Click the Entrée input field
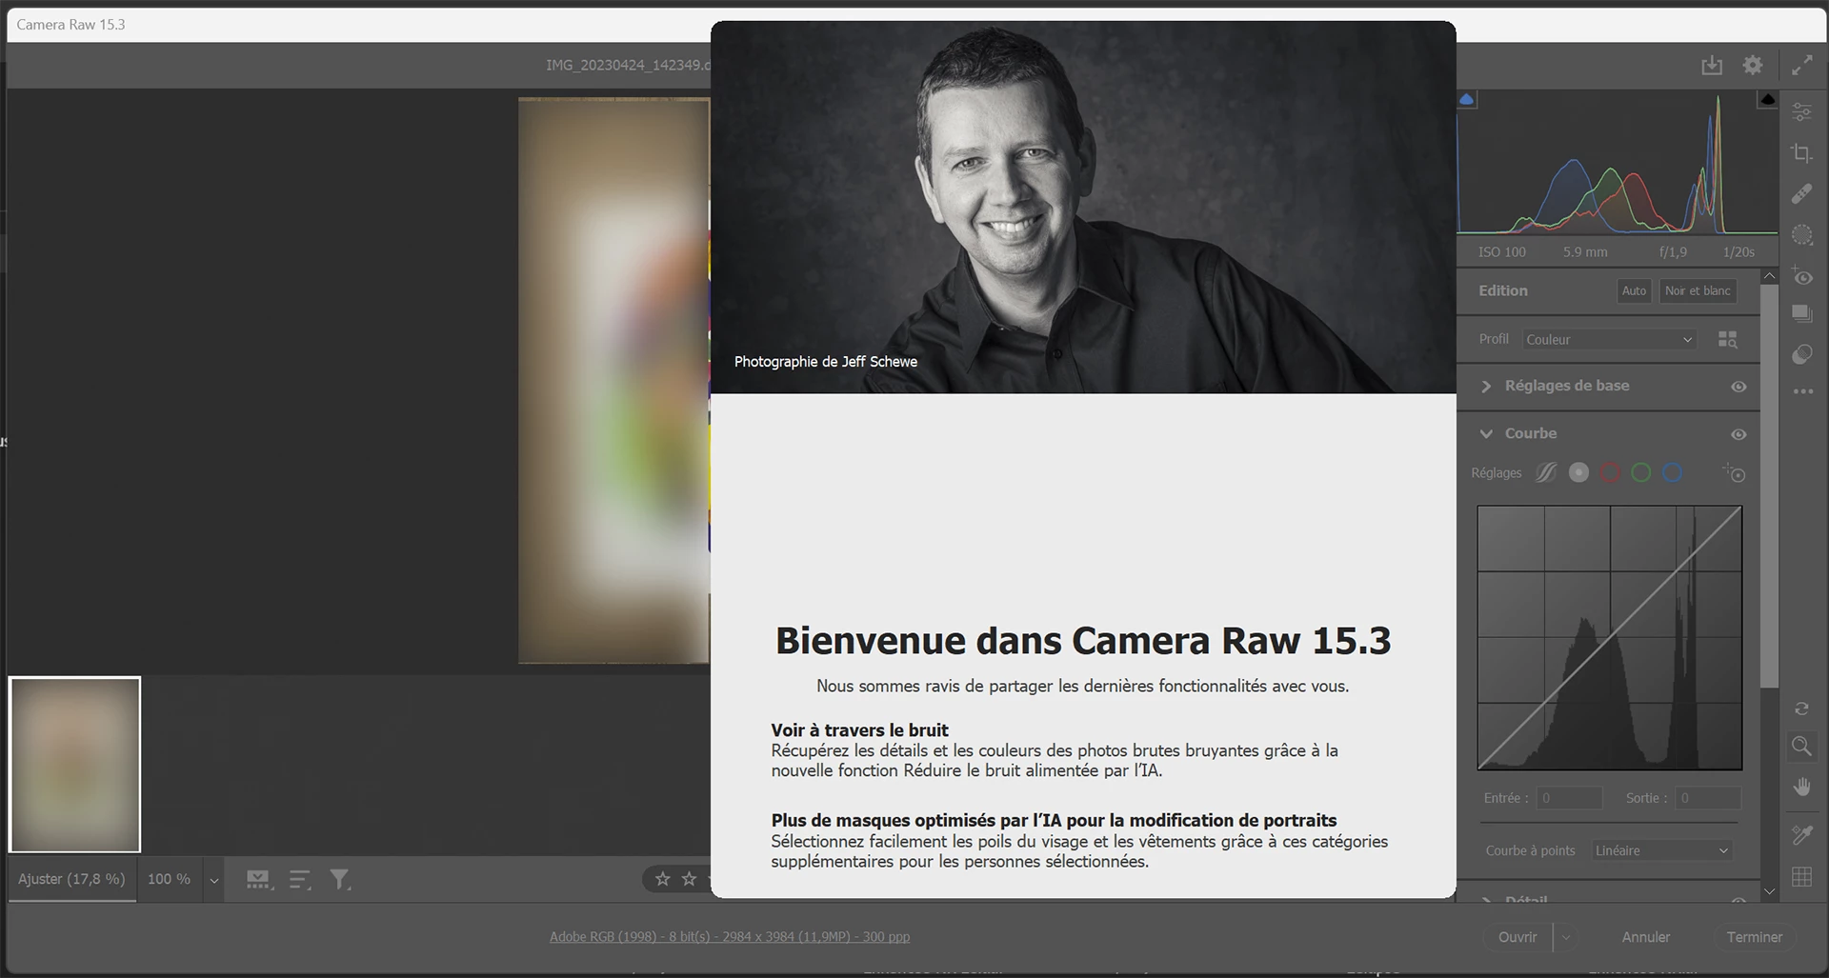The width and height of the screenshot is (1829, 978). (x=1569, y=798)
